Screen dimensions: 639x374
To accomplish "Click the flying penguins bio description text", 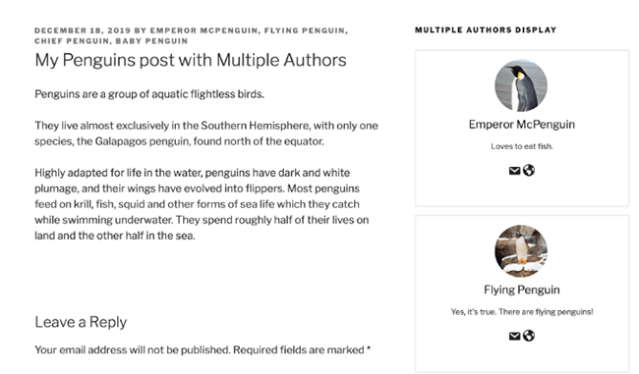I will click(522, 312).
